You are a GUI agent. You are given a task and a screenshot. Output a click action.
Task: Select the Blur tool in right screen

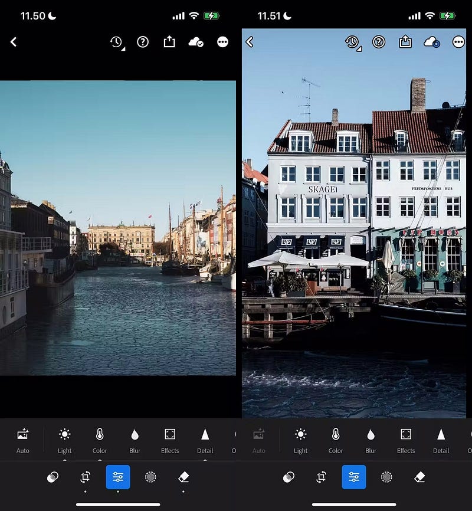(x=371, y=435)
